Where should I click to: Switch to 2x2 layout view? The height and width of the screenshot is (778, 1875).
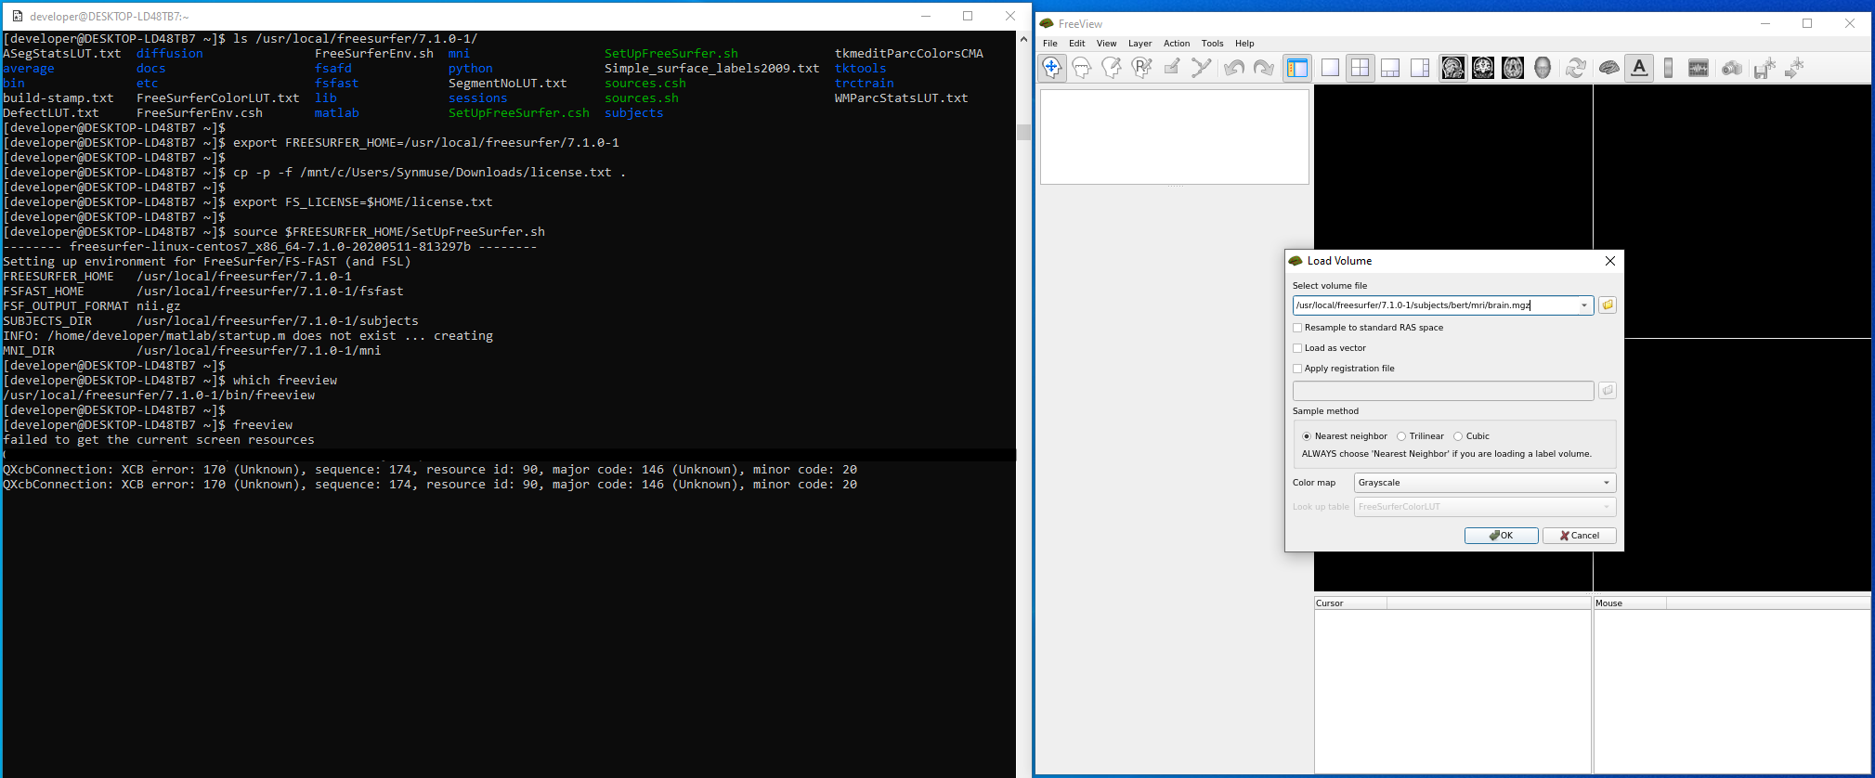coord(1360,68)
